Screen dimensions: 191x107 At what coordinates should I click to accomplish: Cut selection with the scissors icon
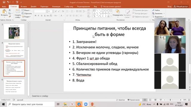click(x=10, y=10)
